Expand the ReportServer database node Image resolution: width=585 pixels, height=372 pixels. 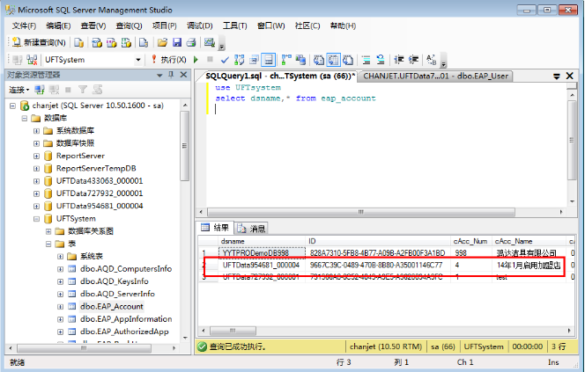point(36,156)
